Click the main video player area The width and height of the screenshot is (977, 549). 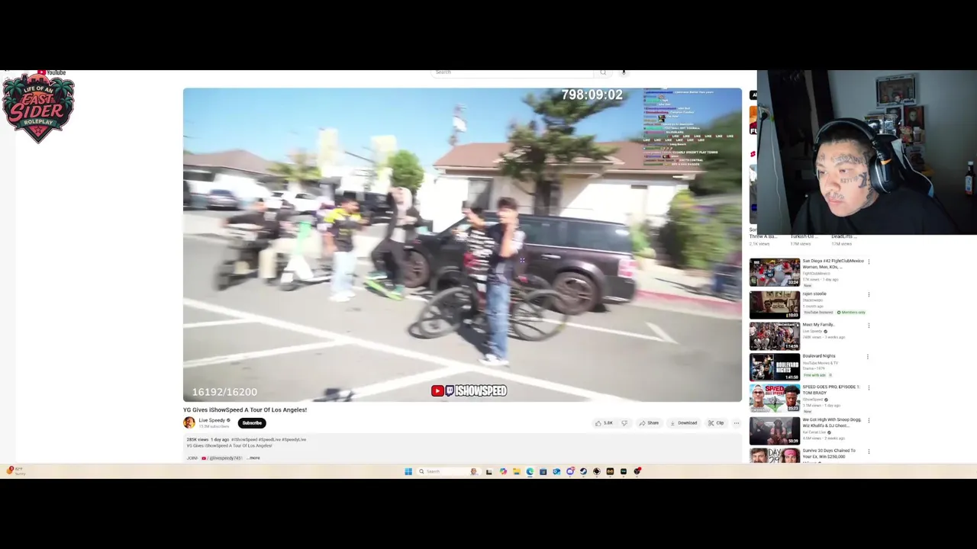[x=462, y=245]
